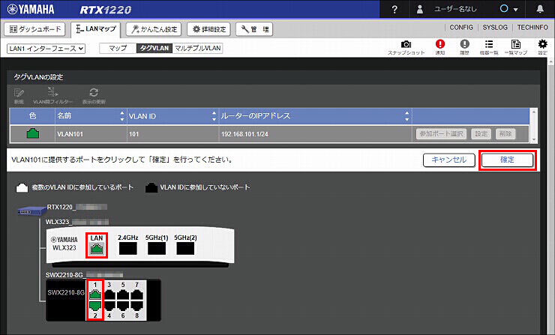Switch to the マルチプルVLAN view tab
This screenshot has width=555, height=335.
tap(197, 48)
